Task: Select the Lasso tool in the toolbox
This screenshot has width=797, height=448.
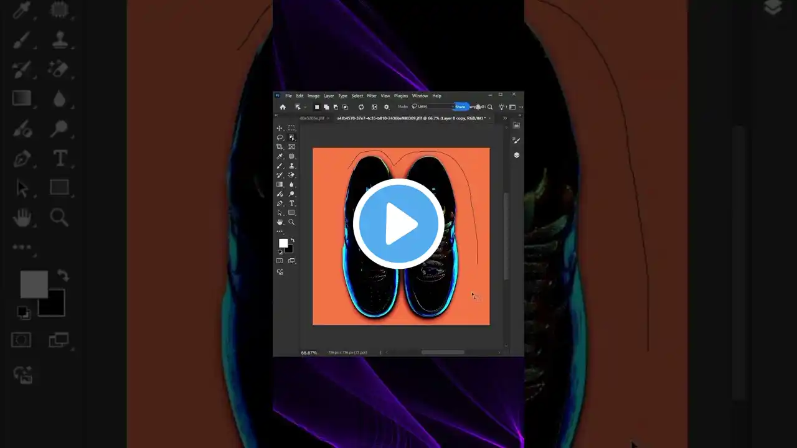Action: click(280, 138)
